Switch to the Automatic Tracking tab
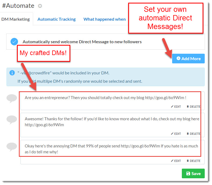This screenshot has width=212, height=185. coord(57,19)
